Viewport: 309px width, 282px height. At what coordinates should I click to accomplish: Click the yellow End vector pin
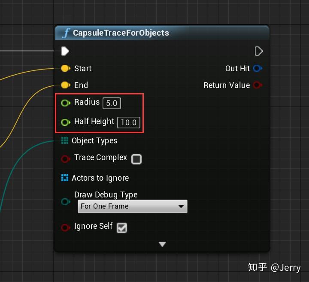66,85
